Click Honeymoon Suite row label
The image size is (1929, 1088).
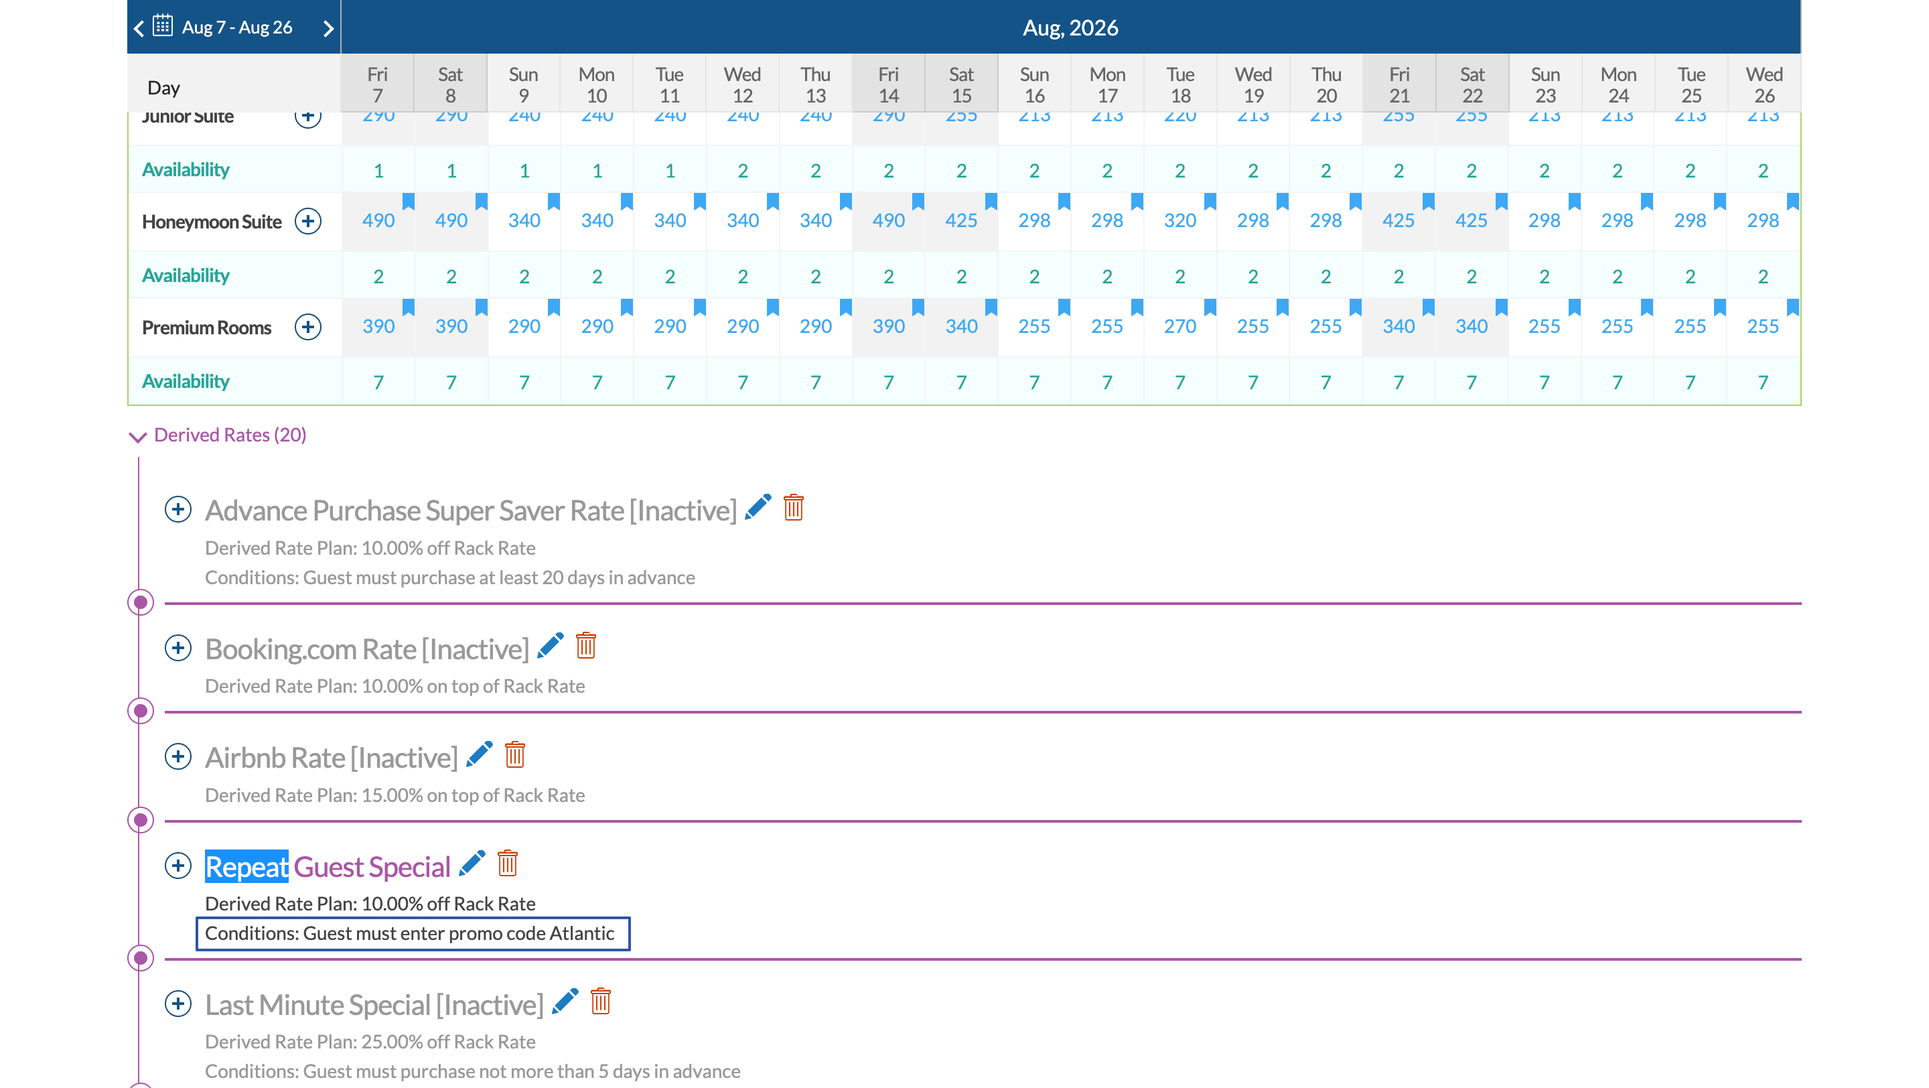212,222
